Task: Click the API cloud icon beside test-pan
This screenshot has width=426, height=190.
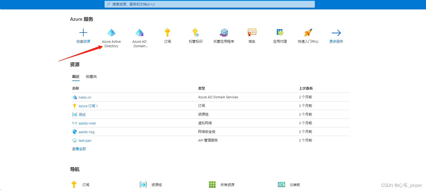Action: [x=75, y=140]
